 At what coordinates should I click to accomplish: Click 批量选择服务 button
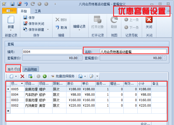pyautogui.click(x=63, y=76)
